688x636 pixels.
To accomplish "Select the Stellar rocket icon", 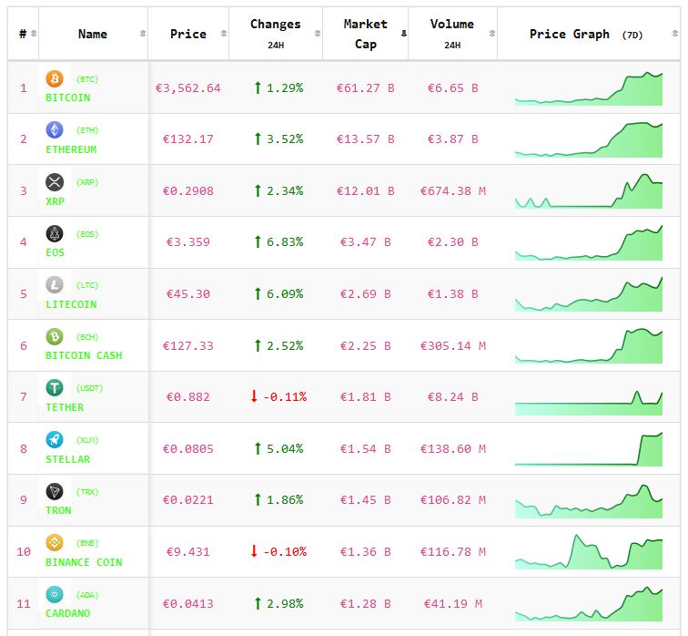I will pyautogui.click(x=55, y=440).
